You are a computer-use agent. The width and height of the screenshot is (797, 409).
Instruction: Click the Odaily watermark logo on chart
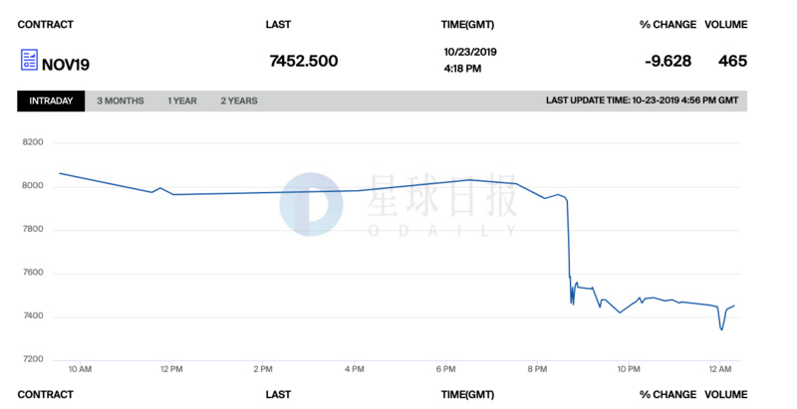311,205
